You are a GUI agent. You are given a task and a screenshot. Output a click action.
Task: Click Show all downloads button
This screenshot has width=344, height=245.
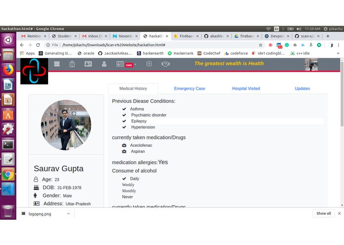pos(324,213)
